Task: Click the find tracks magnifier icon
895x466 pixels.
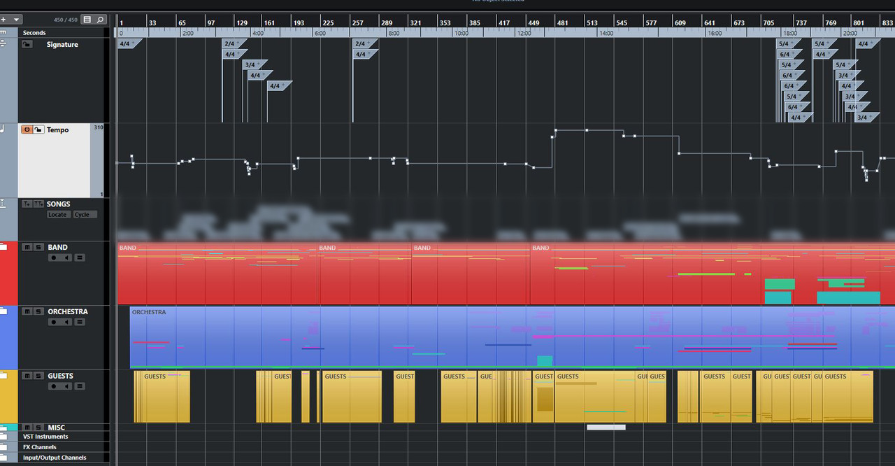Action: point(101,20)
